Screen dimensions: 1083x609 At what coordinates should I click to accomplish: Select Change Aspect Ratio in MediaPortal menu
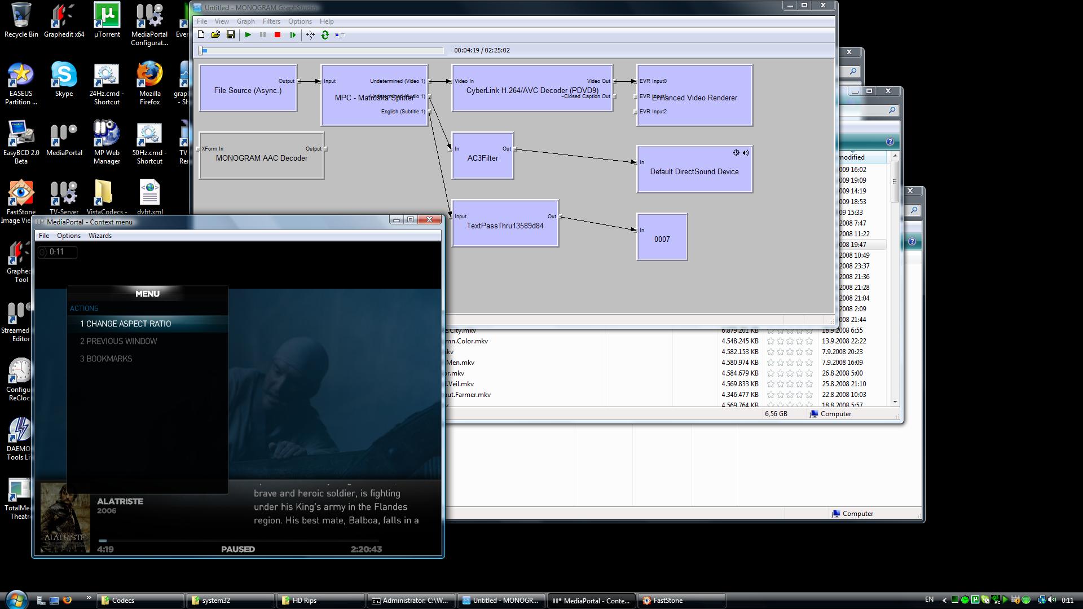(125, 324)
